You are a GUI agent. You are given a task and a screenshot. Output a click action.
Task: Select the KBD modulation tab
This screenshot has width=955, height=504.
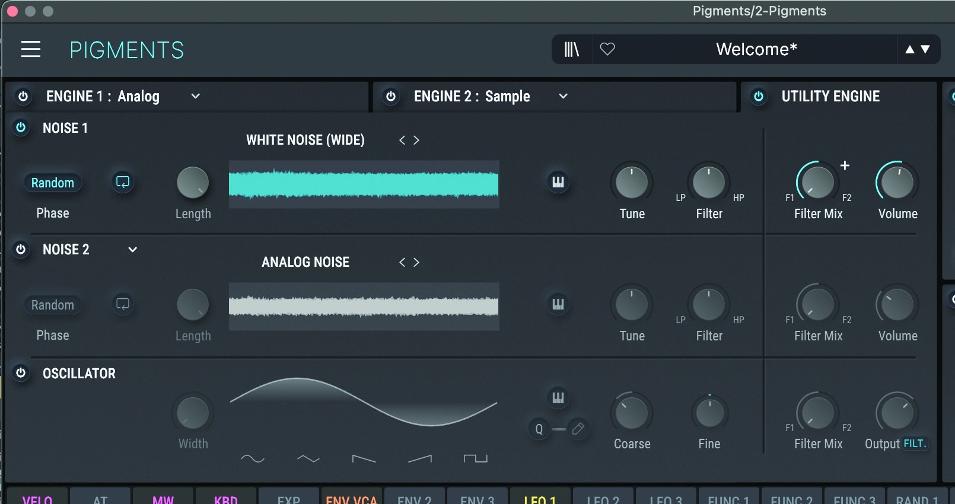tap(226, 497)
